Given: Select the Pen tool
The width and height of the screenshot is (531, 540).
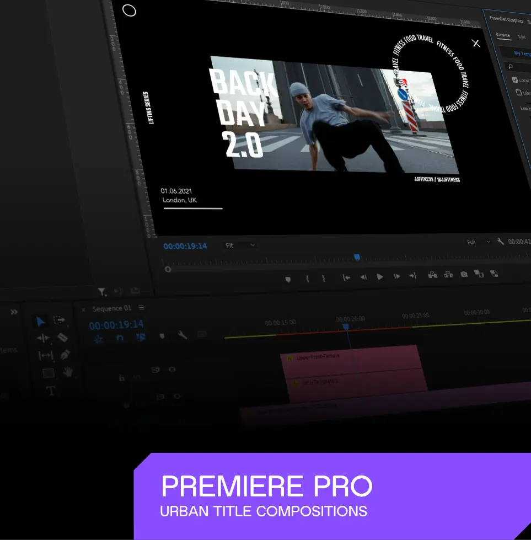Looking at the screenshot, I should (x=65, y=354).
